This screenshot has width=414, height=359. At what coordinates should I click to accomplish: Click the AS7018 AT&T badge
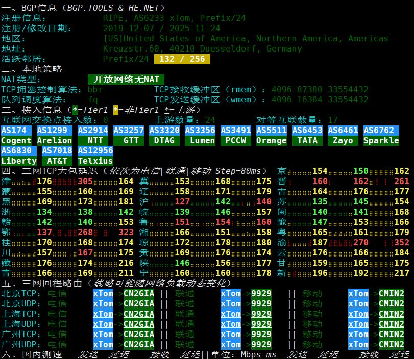click(x=57, y=156)
